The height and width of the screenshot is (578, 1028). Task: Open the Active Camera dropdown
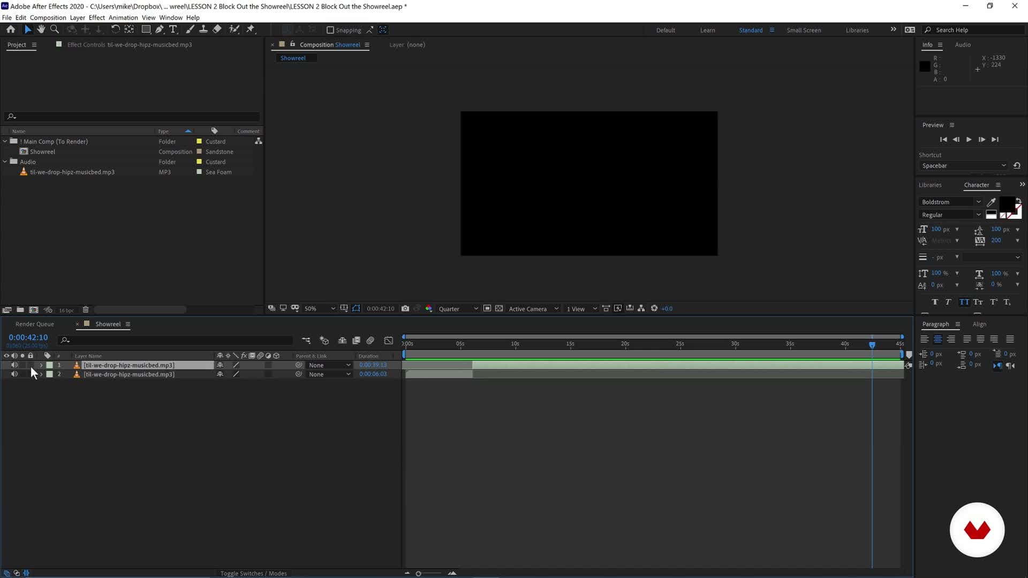tap(533, 309)
